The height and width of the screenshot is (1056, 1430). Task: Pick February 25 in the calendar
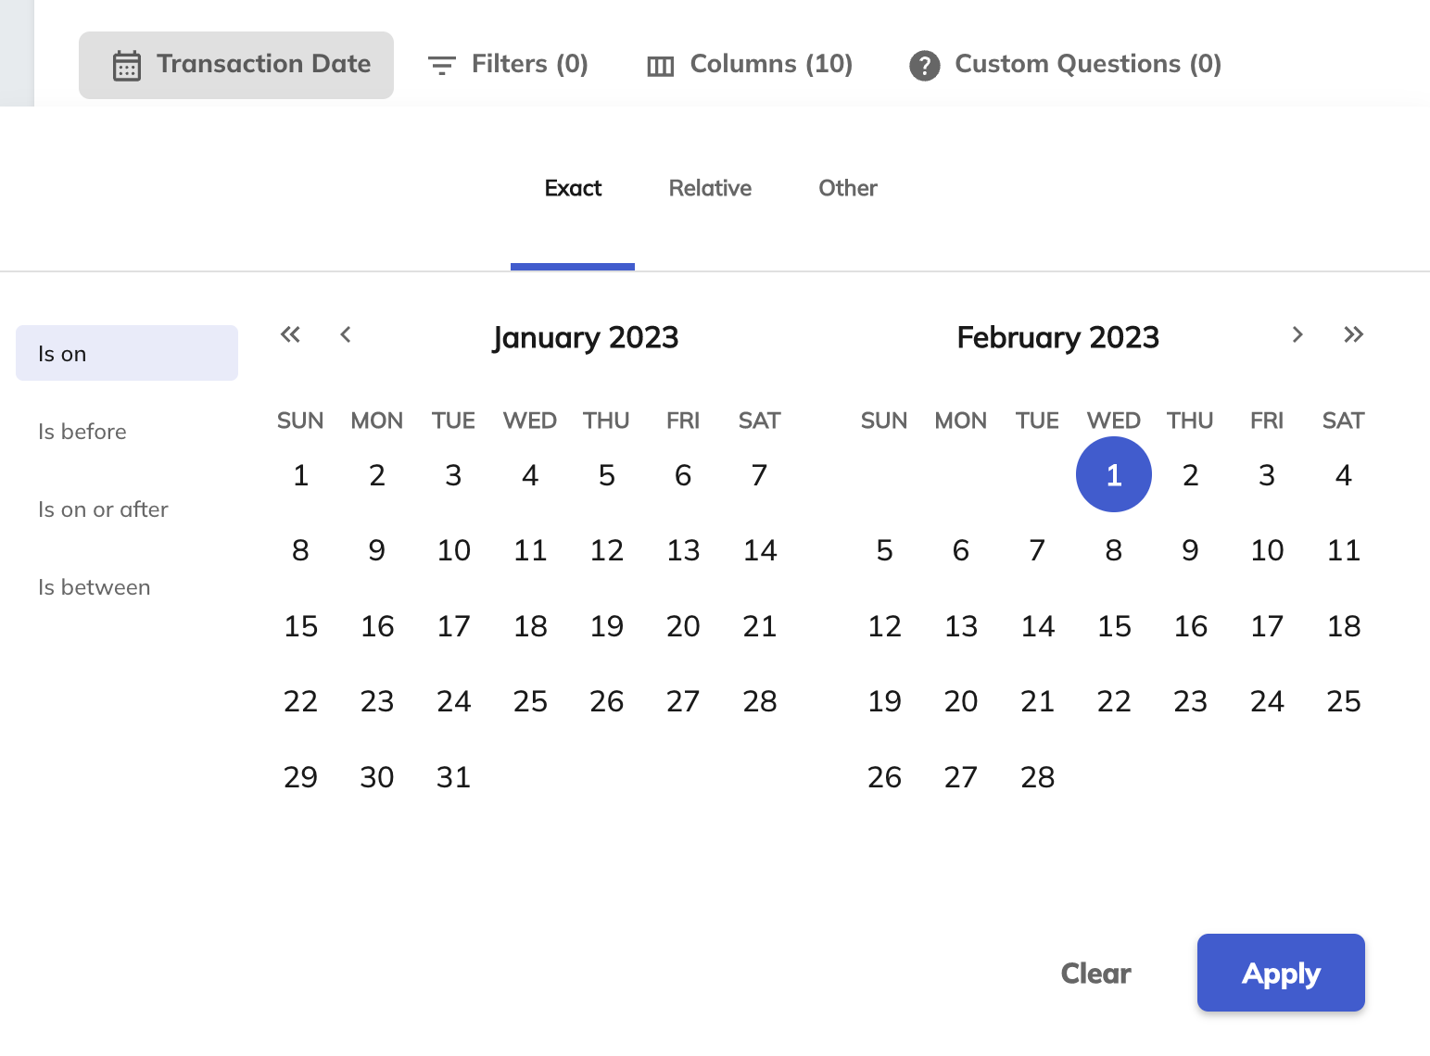click(x=1344, y=701)
